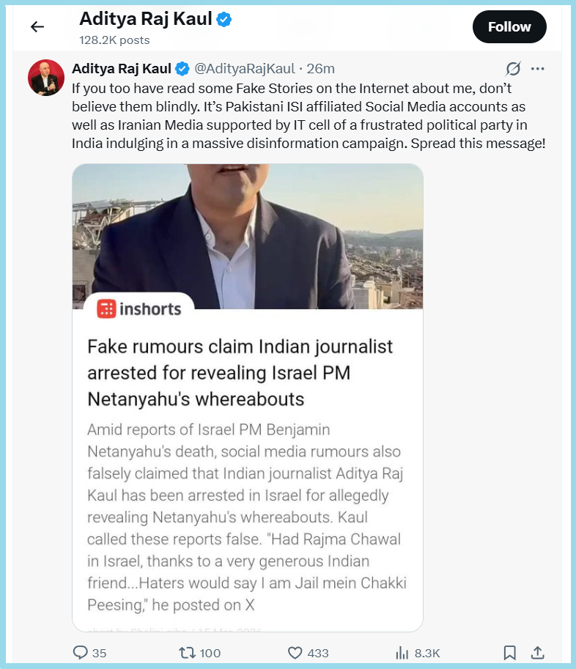
Task: View post analytics bar chart icon
Action: point(402,652)
